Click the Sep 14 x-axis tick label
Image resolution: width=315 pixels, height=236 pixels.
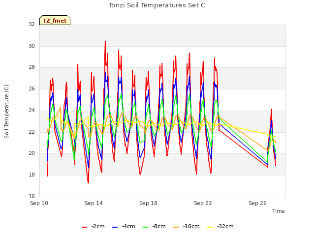(94, 203)
